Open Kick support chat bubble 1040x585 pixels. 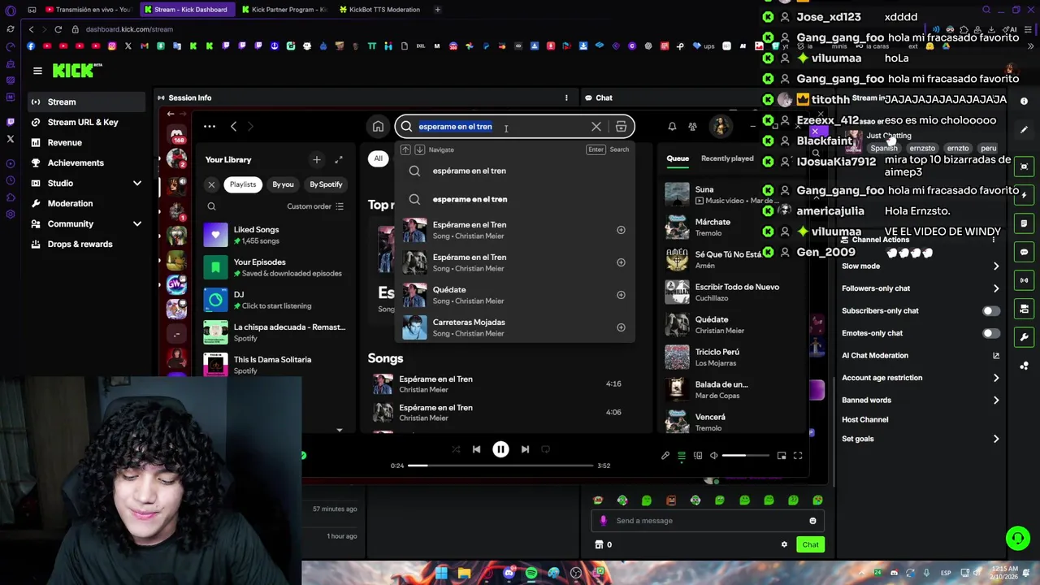tap(1017, 538)
